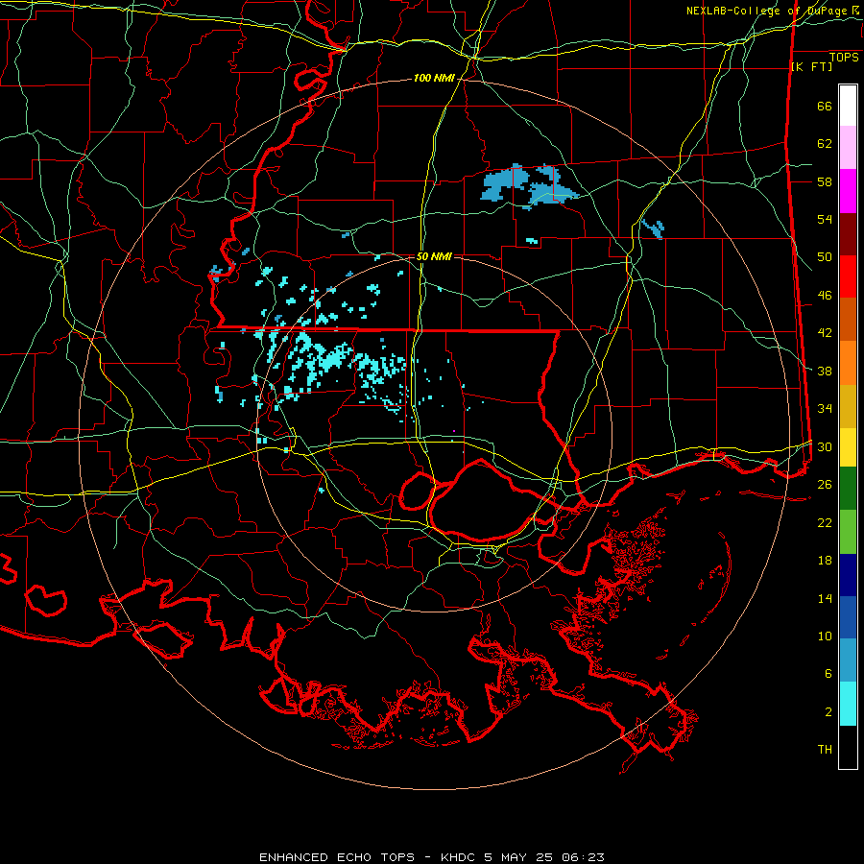Click the dark orange 42 kft swatch
Image resolution: width=864 pixels, height=864 pixels.
[x=848, y=320]
